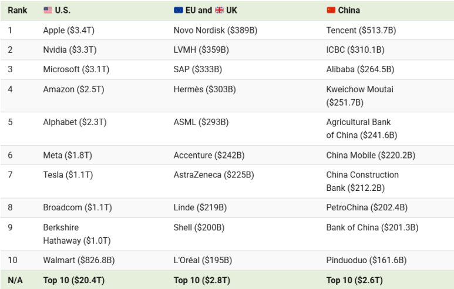Click the China flag icon in header

tap(331, 10)
